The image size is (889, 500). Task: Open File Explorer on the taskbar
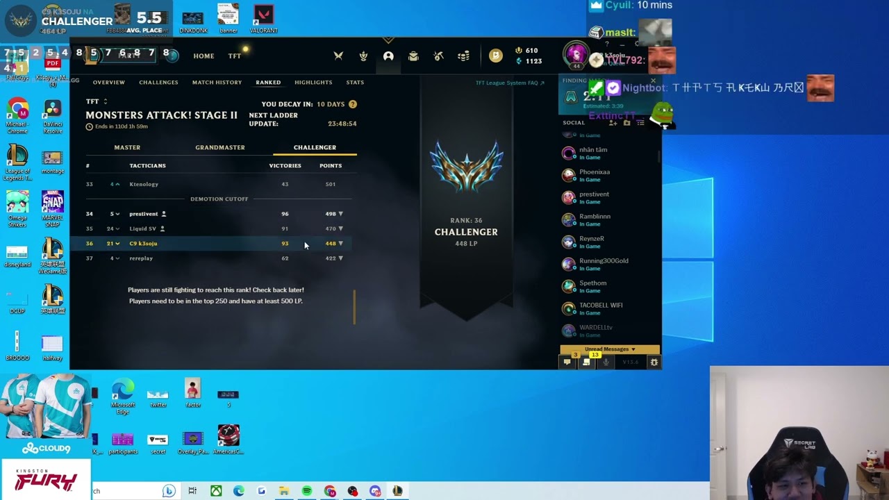tap(284, 491)
